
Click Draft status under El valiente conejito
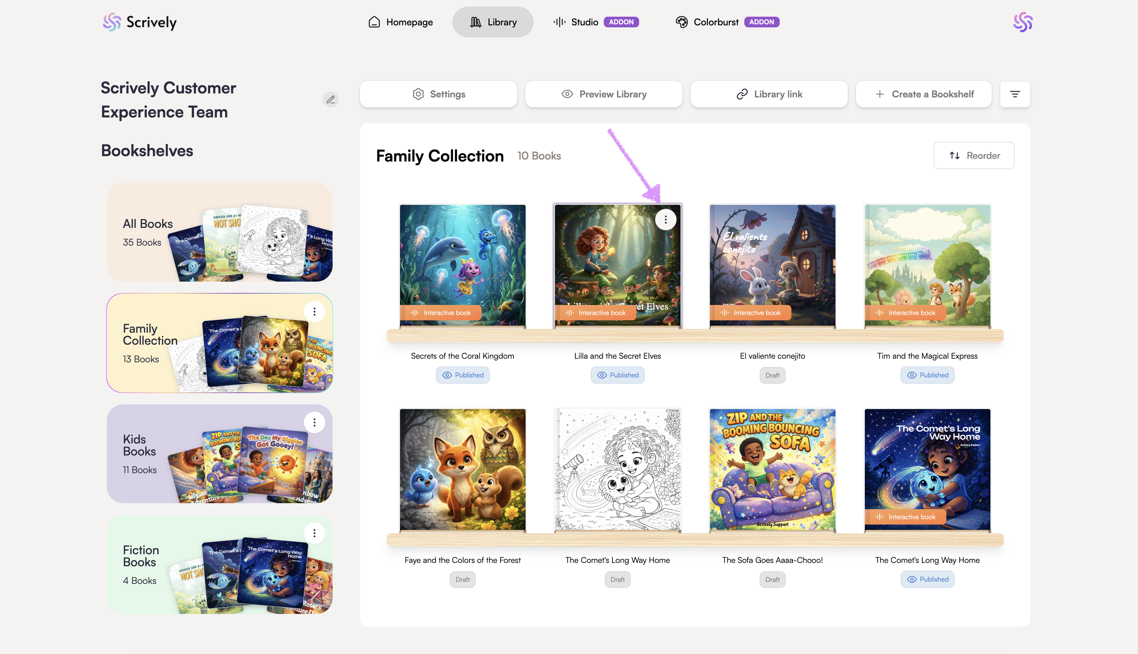coord(772,375)
